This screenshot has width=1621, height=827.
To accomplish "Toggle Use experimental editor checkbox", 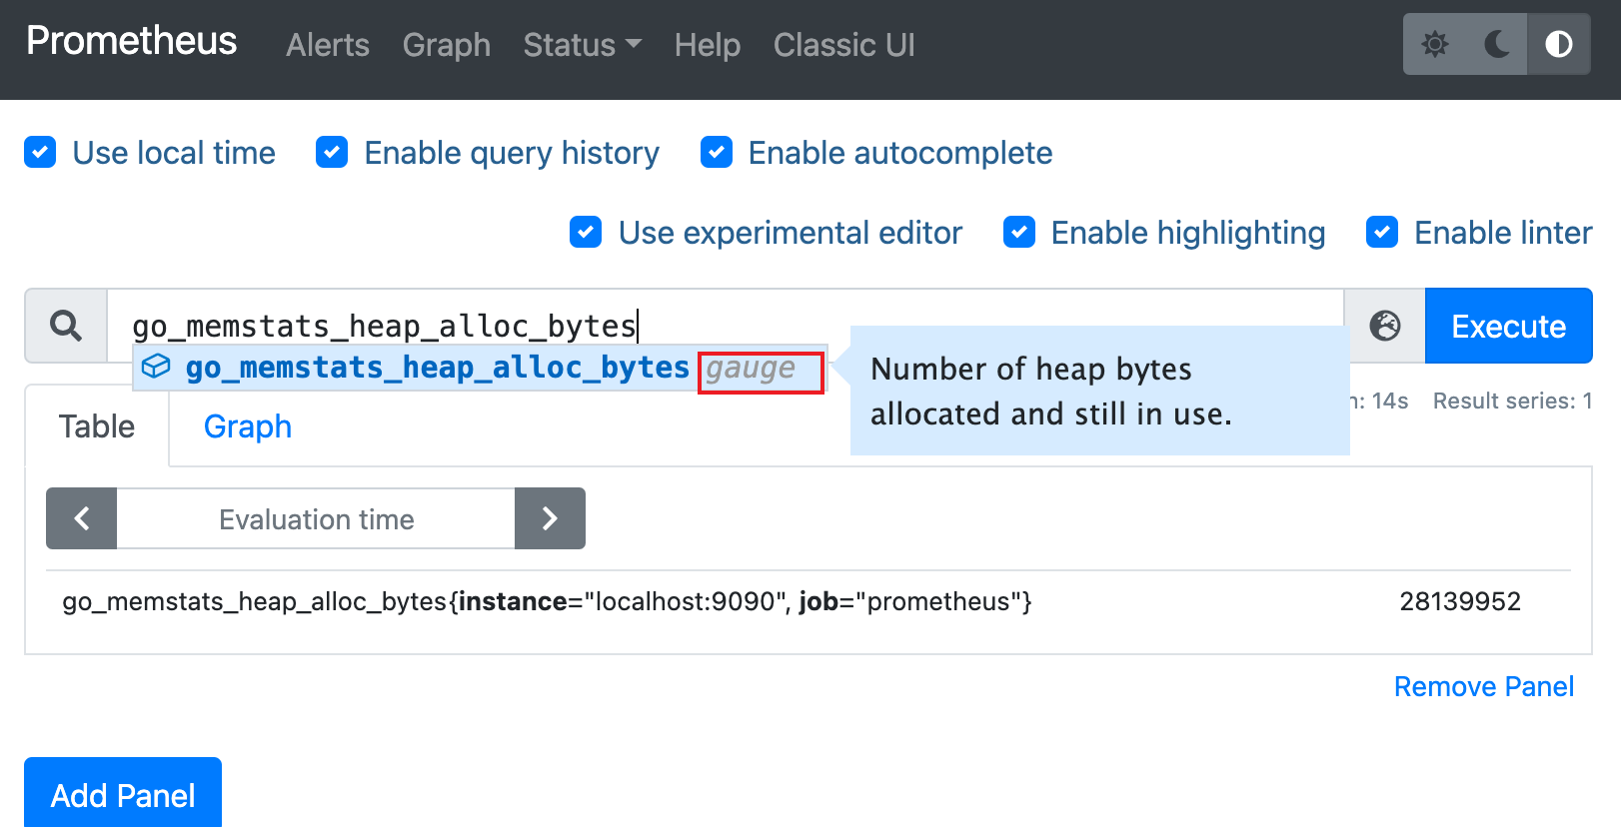I will tap(586, 233).
